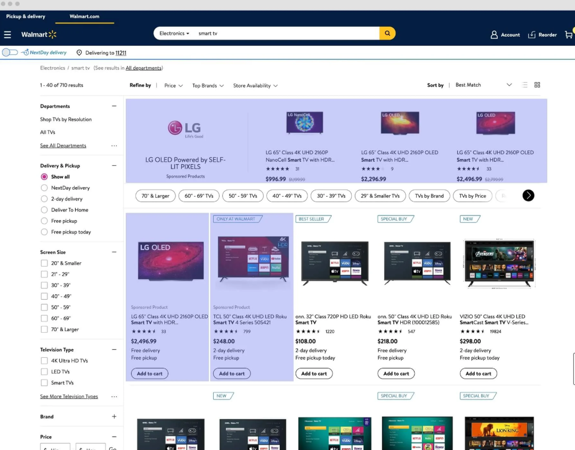Screen dimensions: 575x450
Task: Expand the Brand filter section
Action: pos(114,416)
